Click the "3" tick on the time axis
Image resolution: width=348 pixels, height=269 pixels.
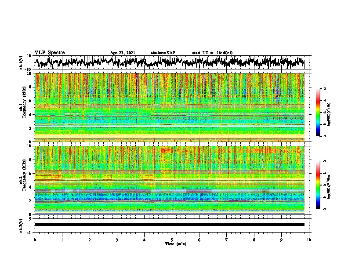[x=117, y=240]
